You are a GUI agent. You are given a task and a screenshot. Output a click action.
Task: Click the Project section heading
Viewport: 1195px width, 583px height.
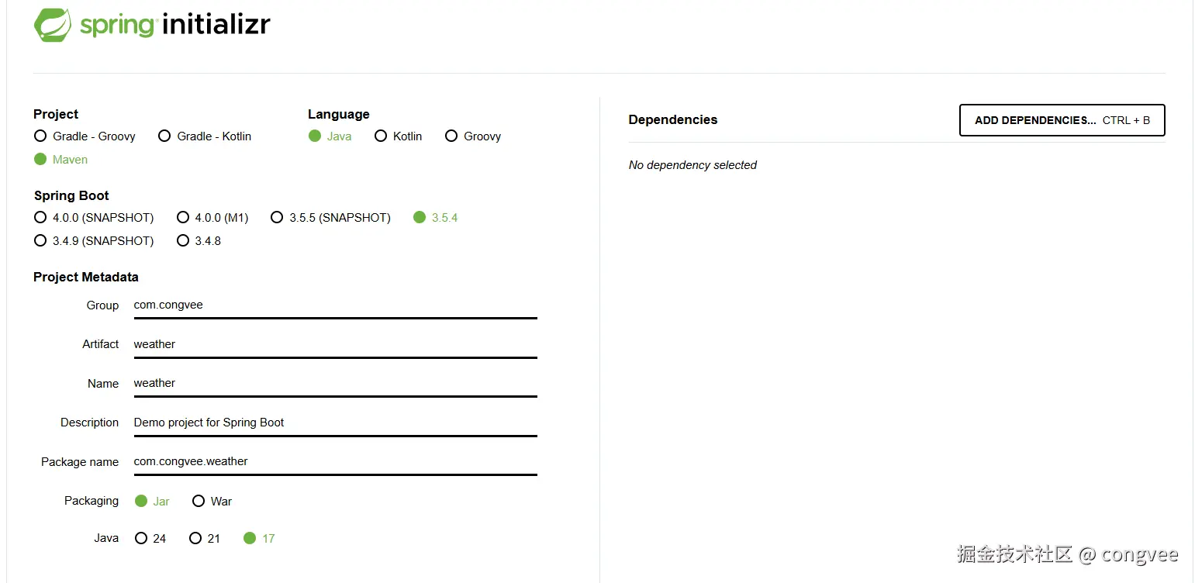pos(56,115)
